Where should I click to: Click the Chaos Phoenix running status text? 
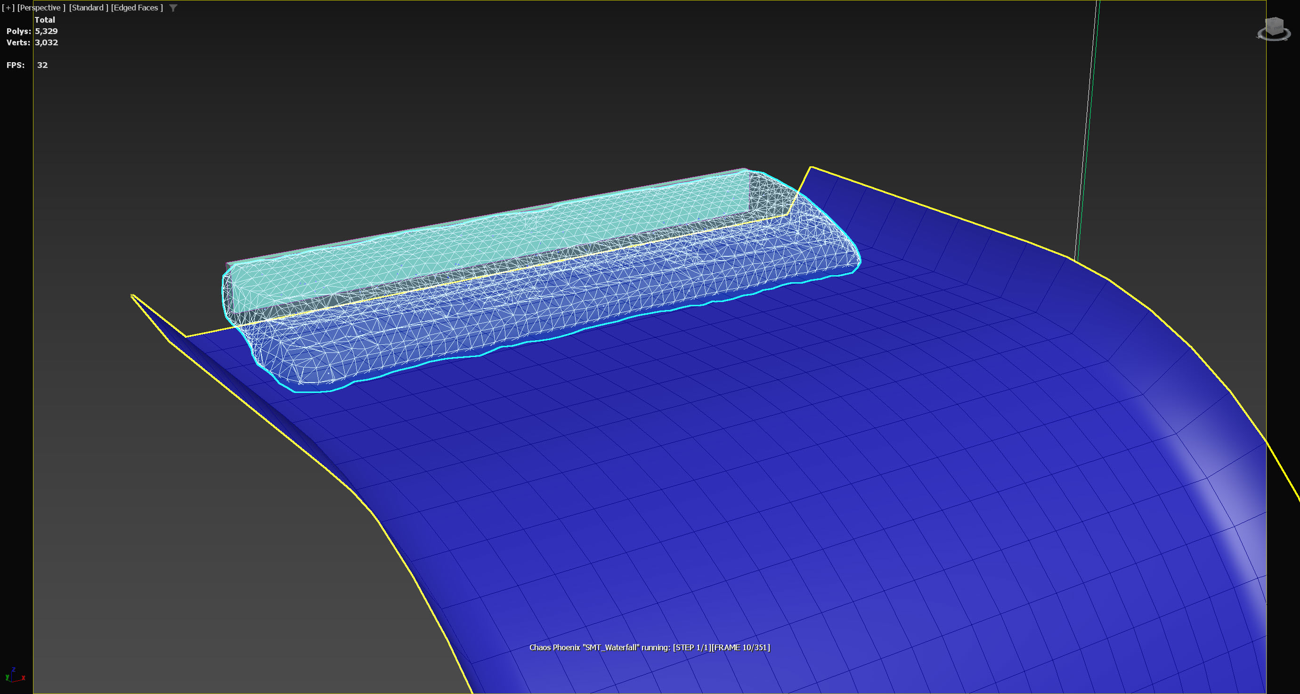tap(650, 647)
